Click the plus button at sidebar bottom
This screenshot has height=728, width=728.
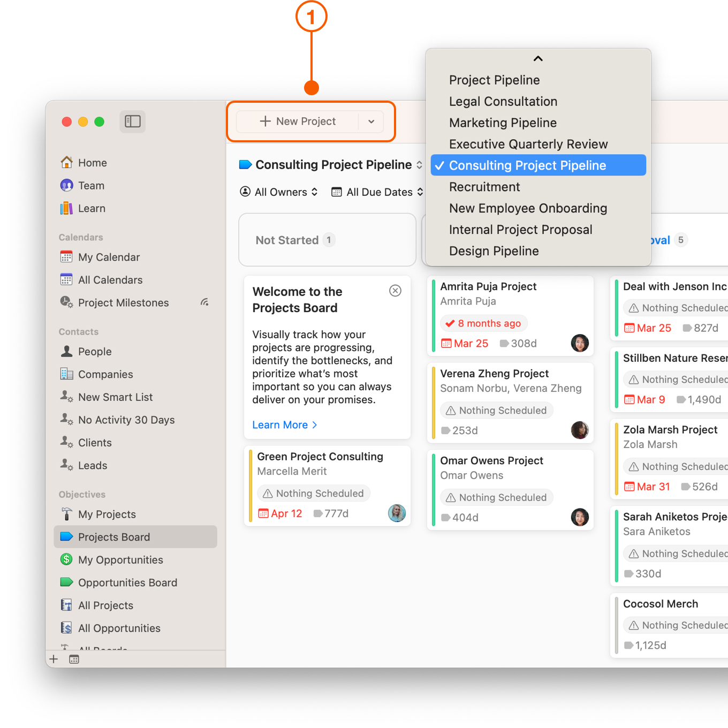(54, 659)
